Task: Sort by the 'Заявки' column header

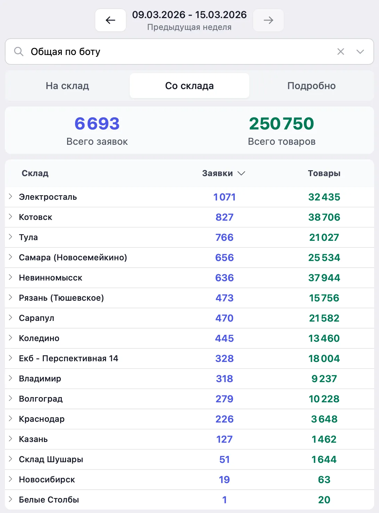Action: 224,173
